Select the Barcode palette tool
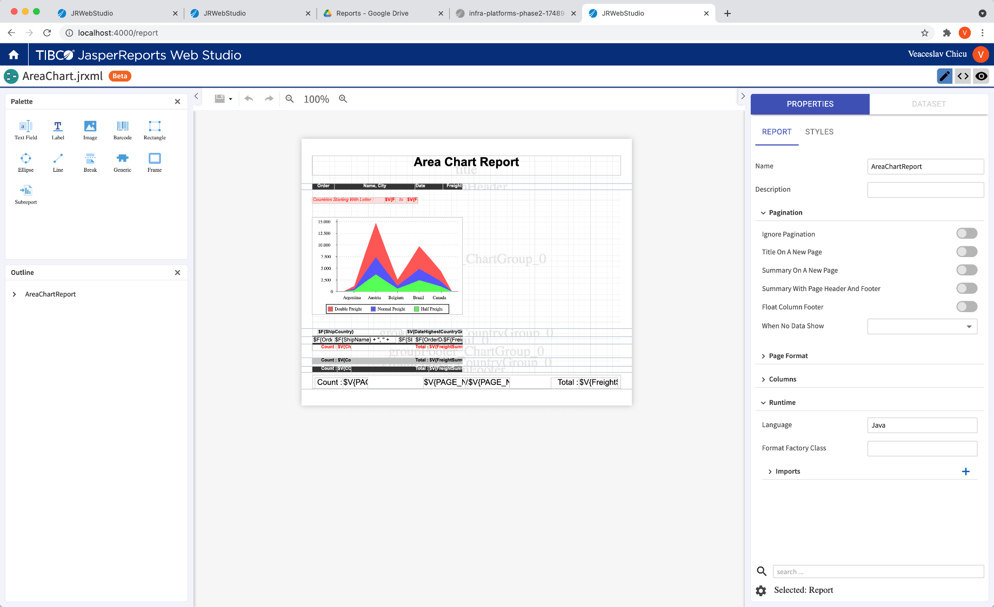This screenshot has width=994, height=607. click(x=123, y=130)
